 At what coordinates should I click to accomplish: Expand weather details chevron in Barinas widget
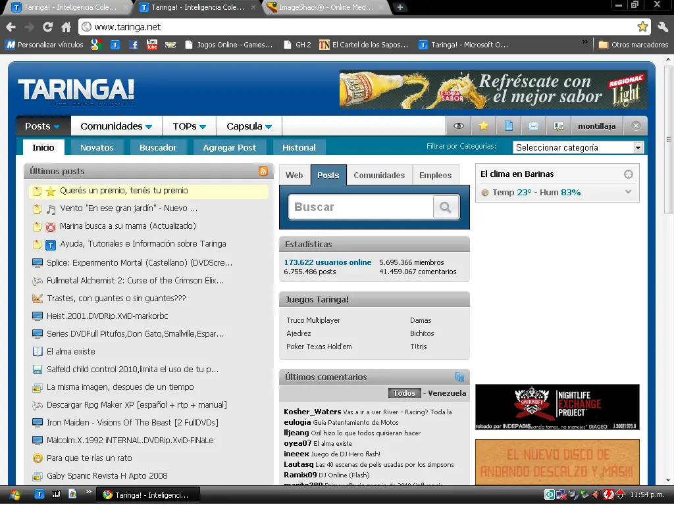tap(628, 192)
